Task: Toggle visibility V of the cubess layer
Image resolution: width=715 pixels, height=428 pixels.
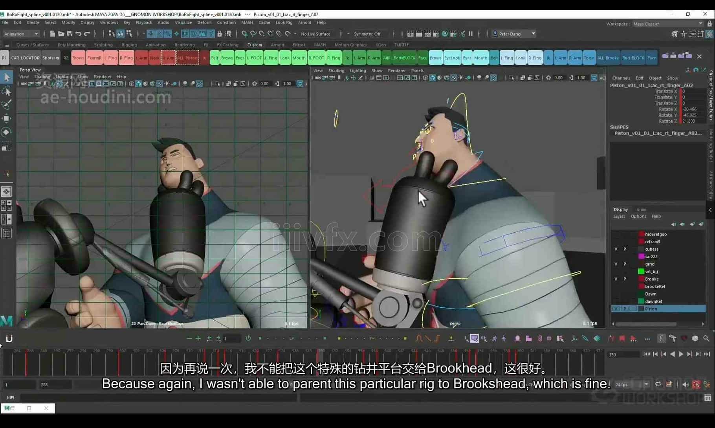Action: tap(616, 249)
